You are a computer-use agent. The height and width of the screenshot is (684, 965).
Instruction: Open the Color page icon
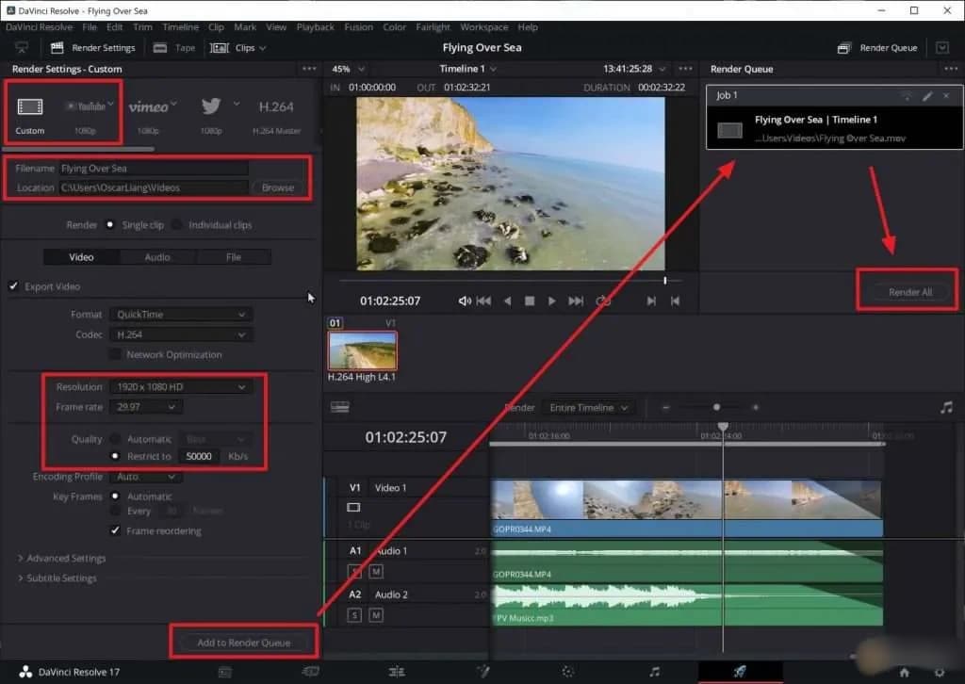pyautogui.click(x=567, y=672)
